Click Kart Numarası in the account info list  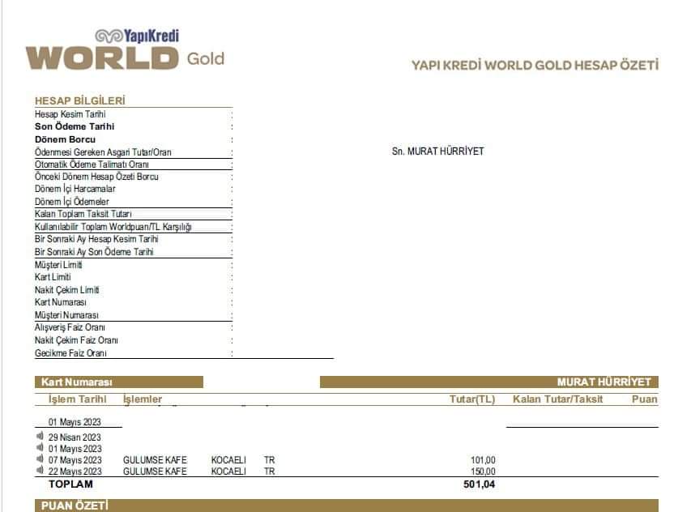61,302
